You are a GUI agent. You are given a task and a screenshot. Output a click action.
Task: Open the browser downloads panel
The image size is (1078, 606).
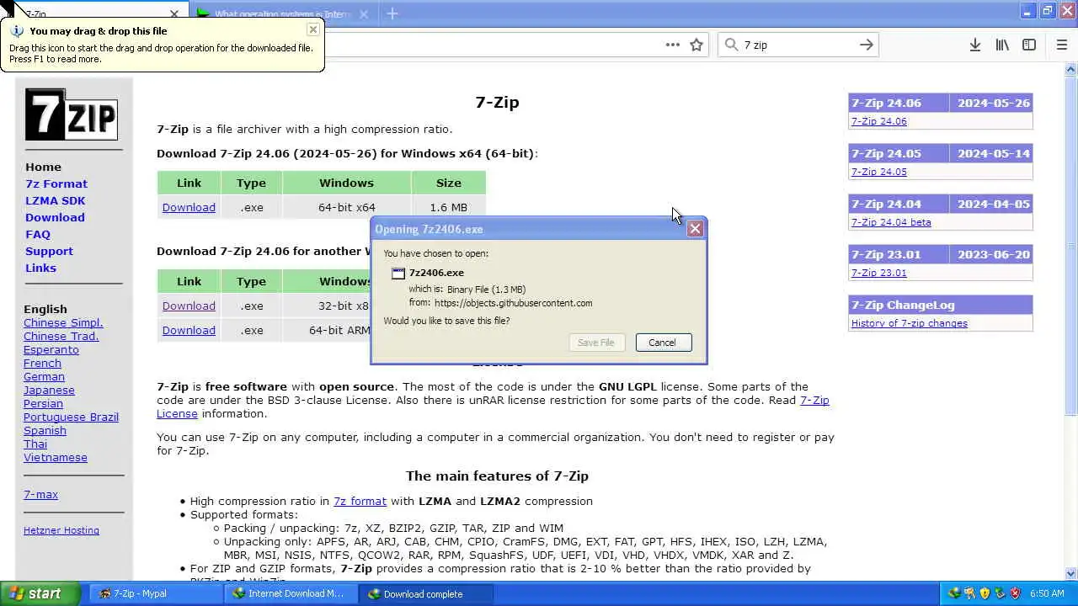(x=974, y=45)
